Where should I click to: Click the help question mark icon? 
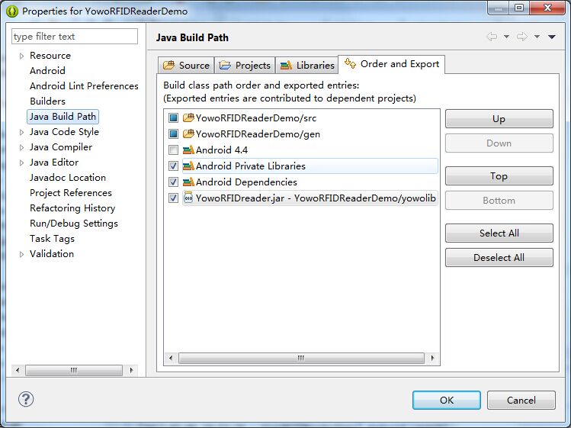(x=26, y=399)
